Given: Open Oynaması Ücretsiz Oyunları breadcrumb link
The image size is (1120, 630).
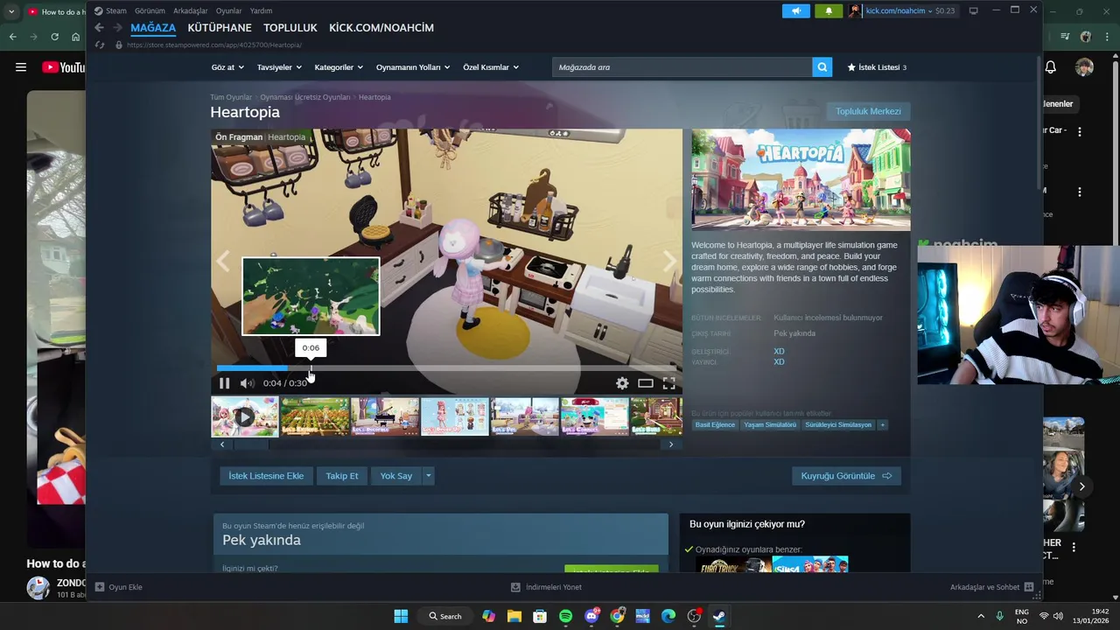Looking at the screenshot, I should (x=304, y=97).
